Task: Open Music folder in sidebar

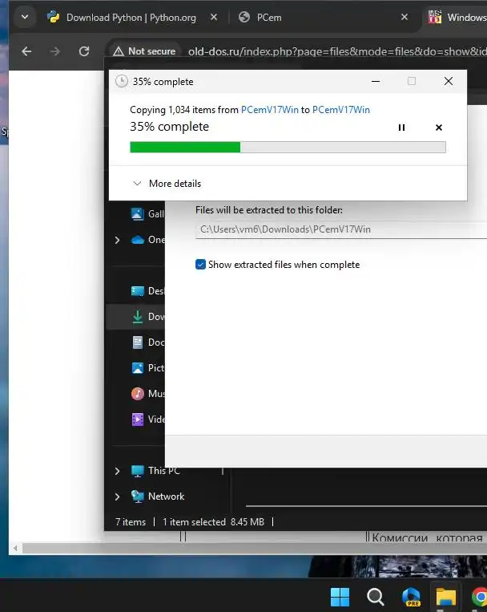Action: [147, 393]
